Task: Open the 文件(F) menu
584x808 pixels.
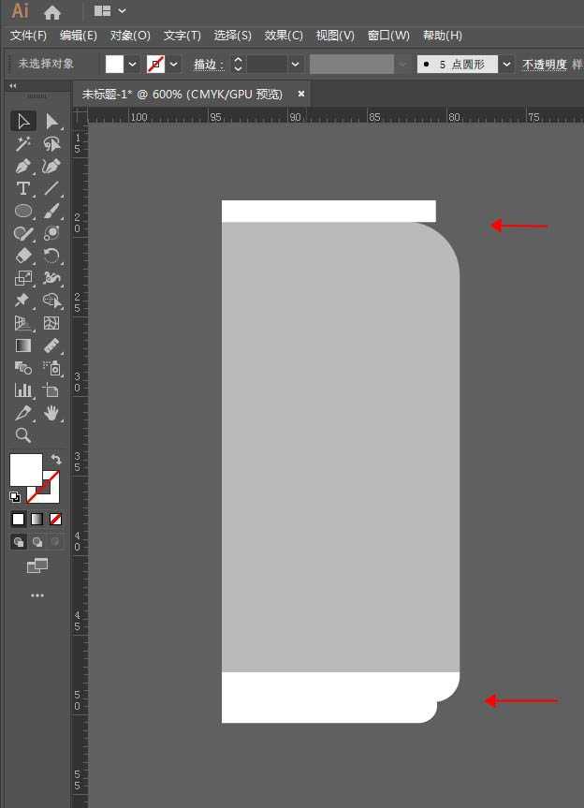Action: pyautogui.click(x=28, y=36)
